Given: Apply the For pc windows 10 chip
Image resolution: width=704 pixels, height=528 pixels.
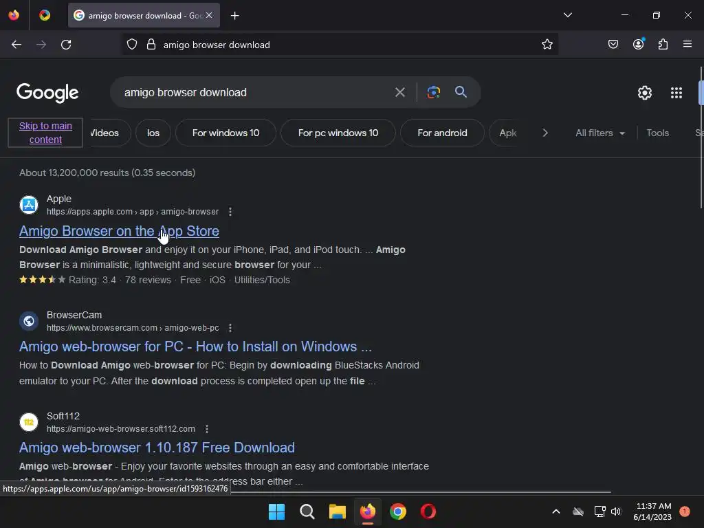Looking at the screenshot, I should pos(338,133).
